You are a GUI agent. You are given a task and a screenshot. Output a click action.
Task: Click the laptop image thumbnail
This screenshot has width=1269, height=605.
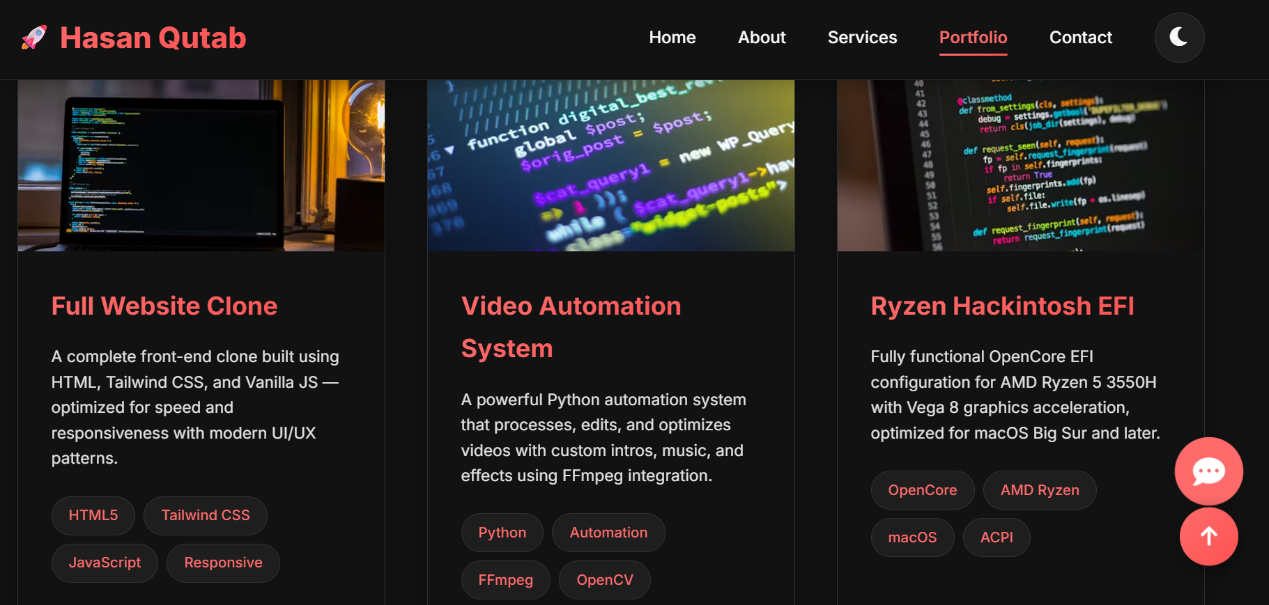pyautogui.click(x=201, y=166)
